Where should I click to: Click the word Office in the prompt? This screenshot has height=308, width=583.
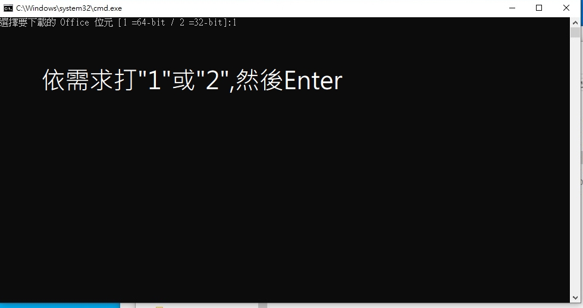coord(75,23)
